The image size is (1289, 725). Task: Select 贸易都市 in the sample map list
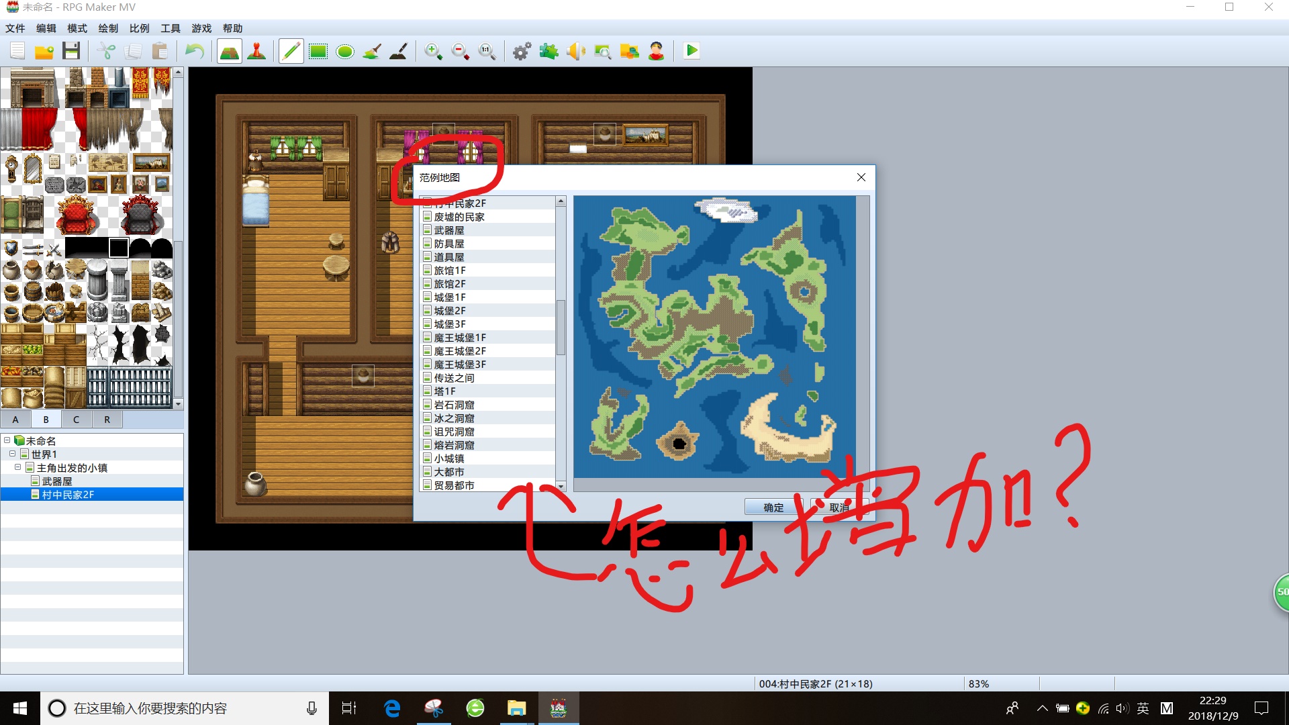[x=487, y=485]
